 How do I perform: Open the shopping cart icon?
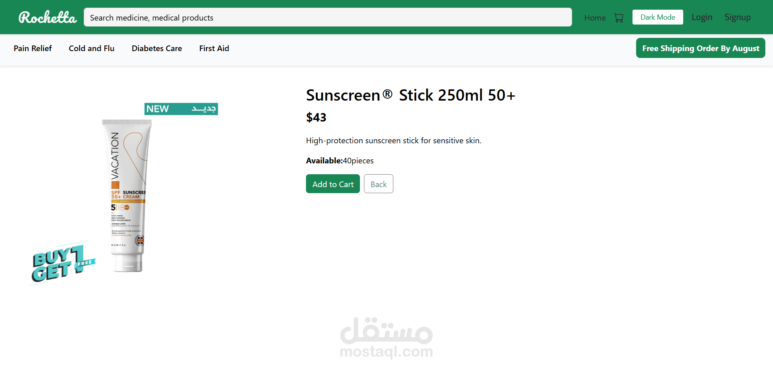(x=619, y=18)
